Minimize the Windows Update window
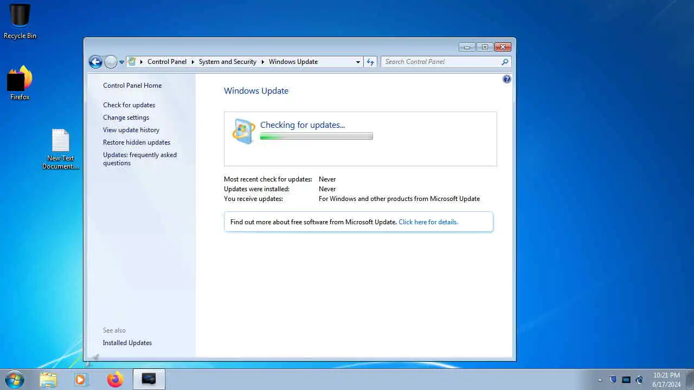The width and height of the screenshot is (694, 390). pyautogui.click(x=467, y=47)
